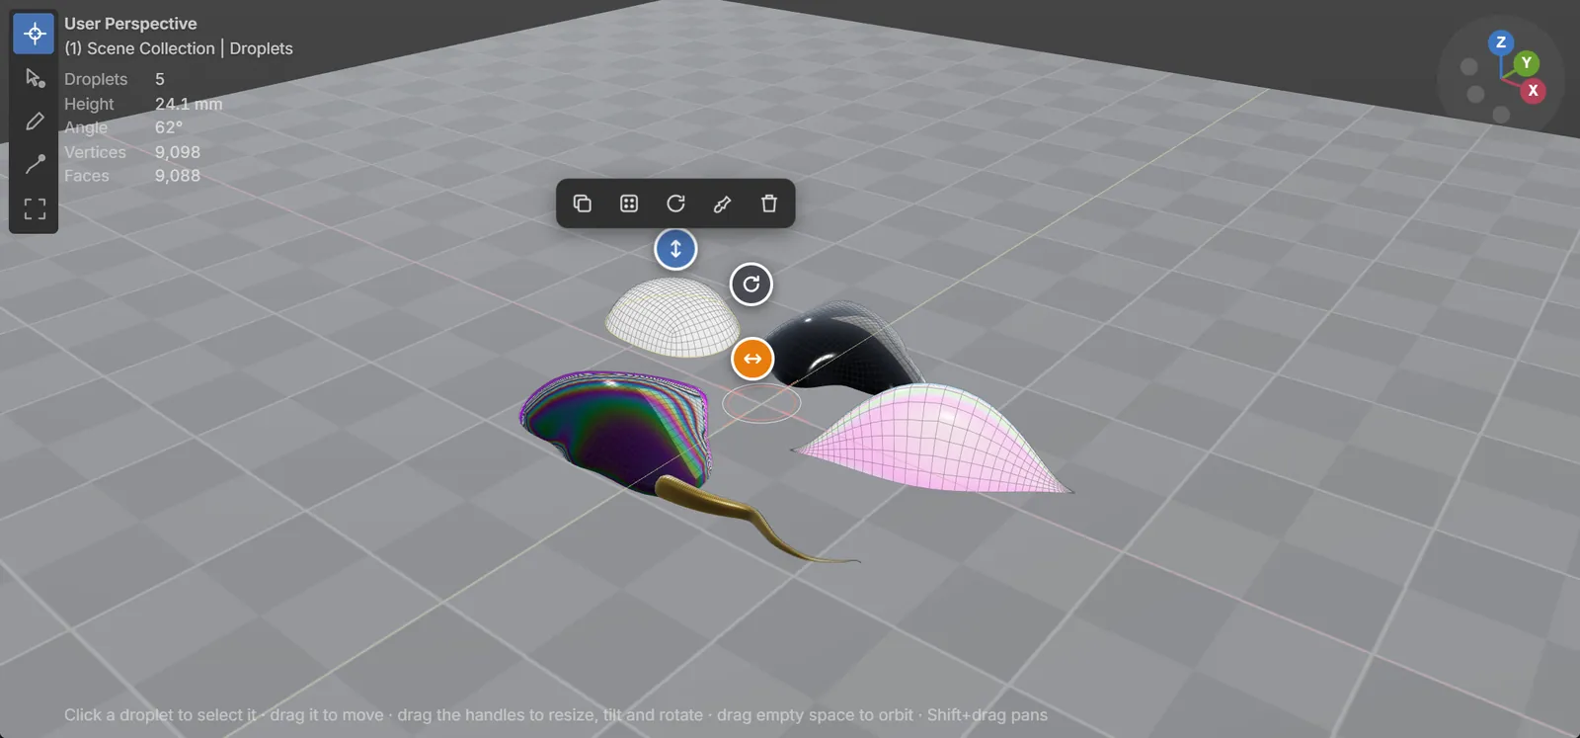The width and height of the screenshot is (1580, 738).
Task: Click the frame selection brackets tool
Action: [x=34, y=208]
